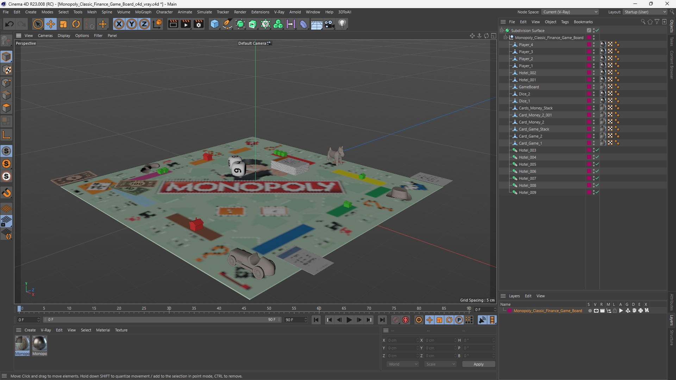
Task: Render to Picture Viewer
Action: click(186, 24)
